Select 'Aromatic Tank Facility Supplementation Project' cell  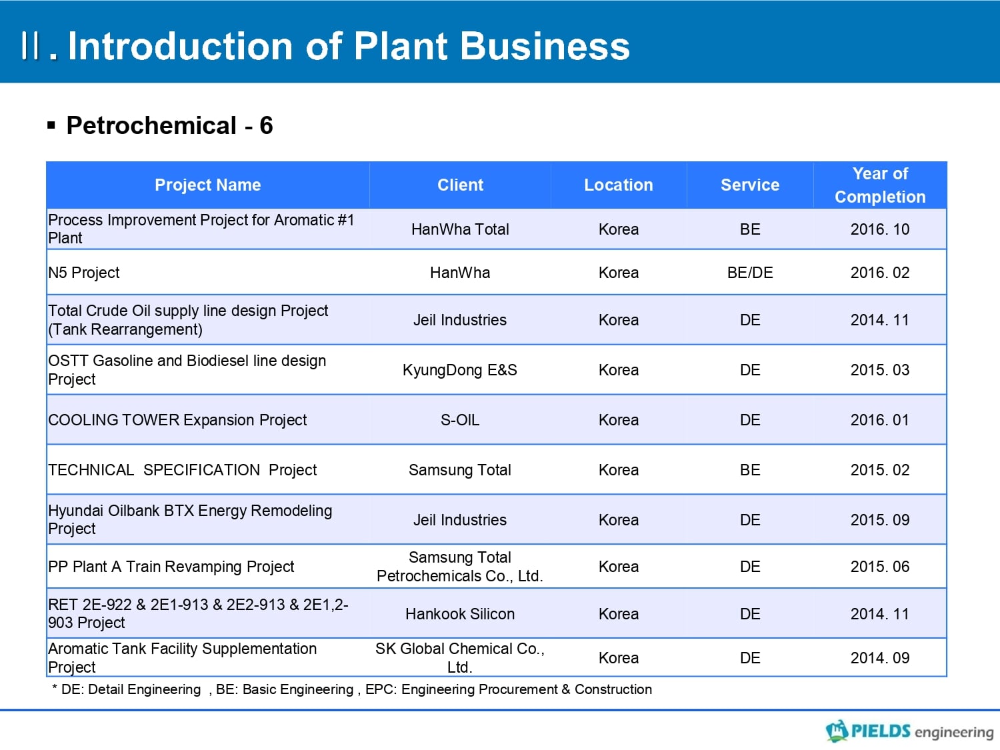point(208,657)
